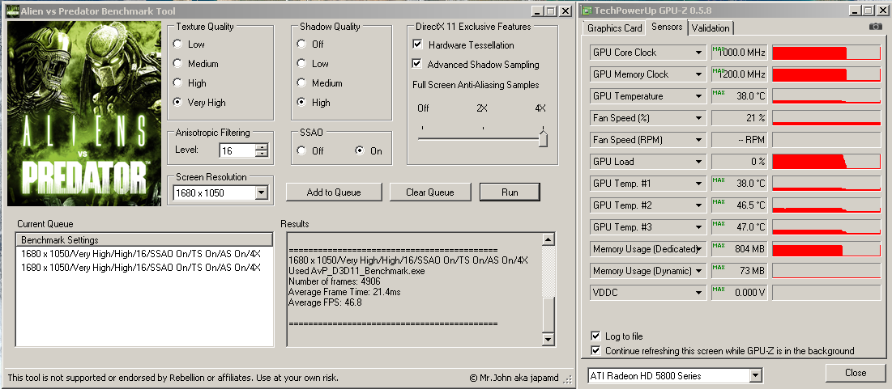Click the TechPowerUp GPU-Z title bar icon
The image size is (892, 389).
tap(586, 11)
